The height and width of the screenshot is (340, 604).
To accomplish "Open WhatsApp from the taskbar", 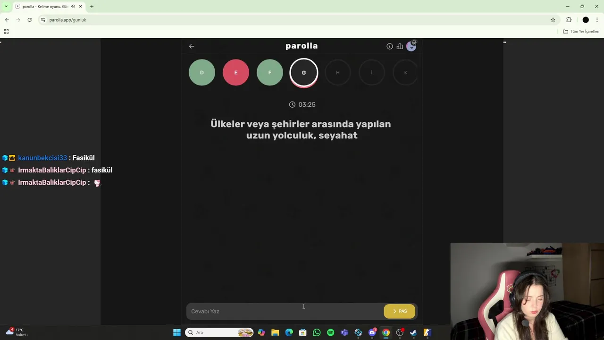I will tap(317, 332).
